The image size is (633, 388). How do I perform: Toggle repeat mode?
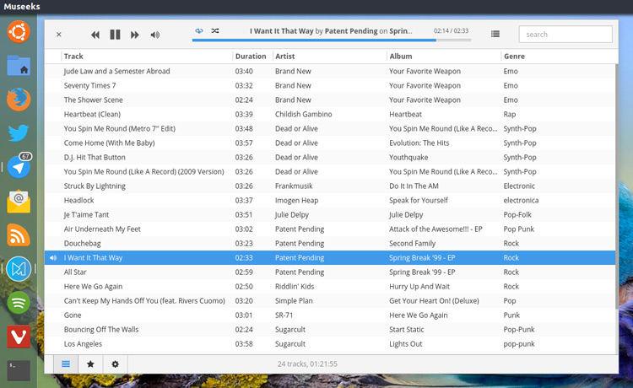(x=199, y=30)
